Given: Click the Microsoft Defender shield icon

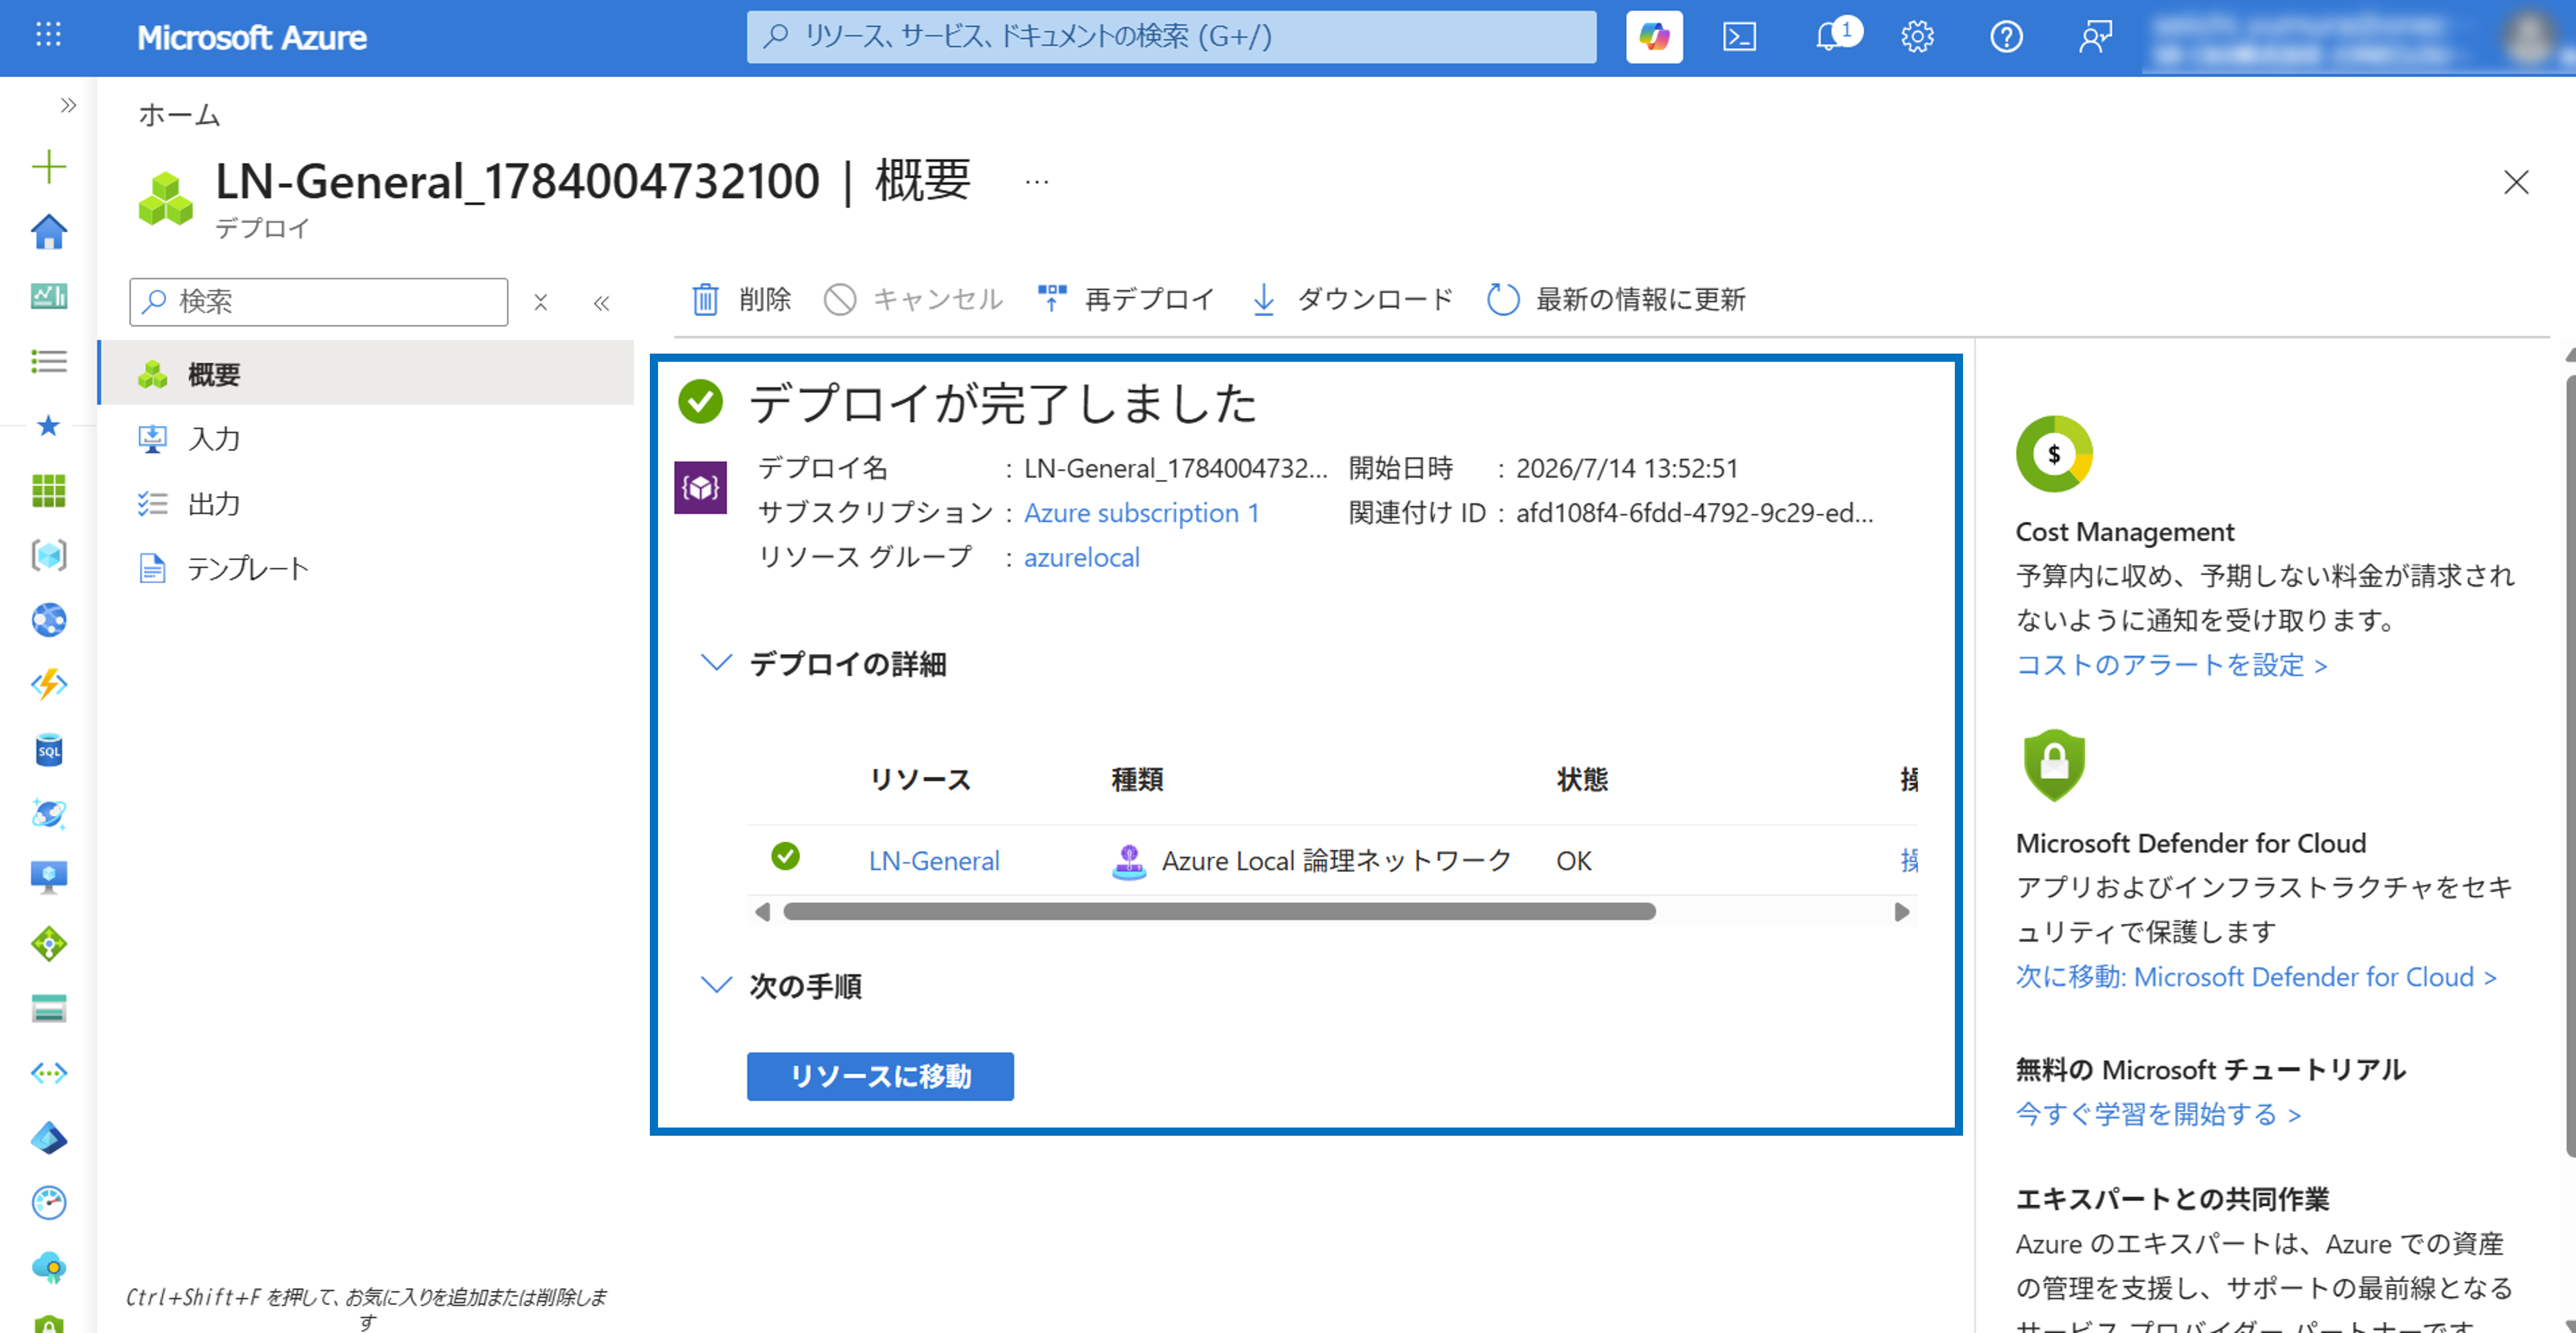Looking at the screenshot, I should (2054, 766).
